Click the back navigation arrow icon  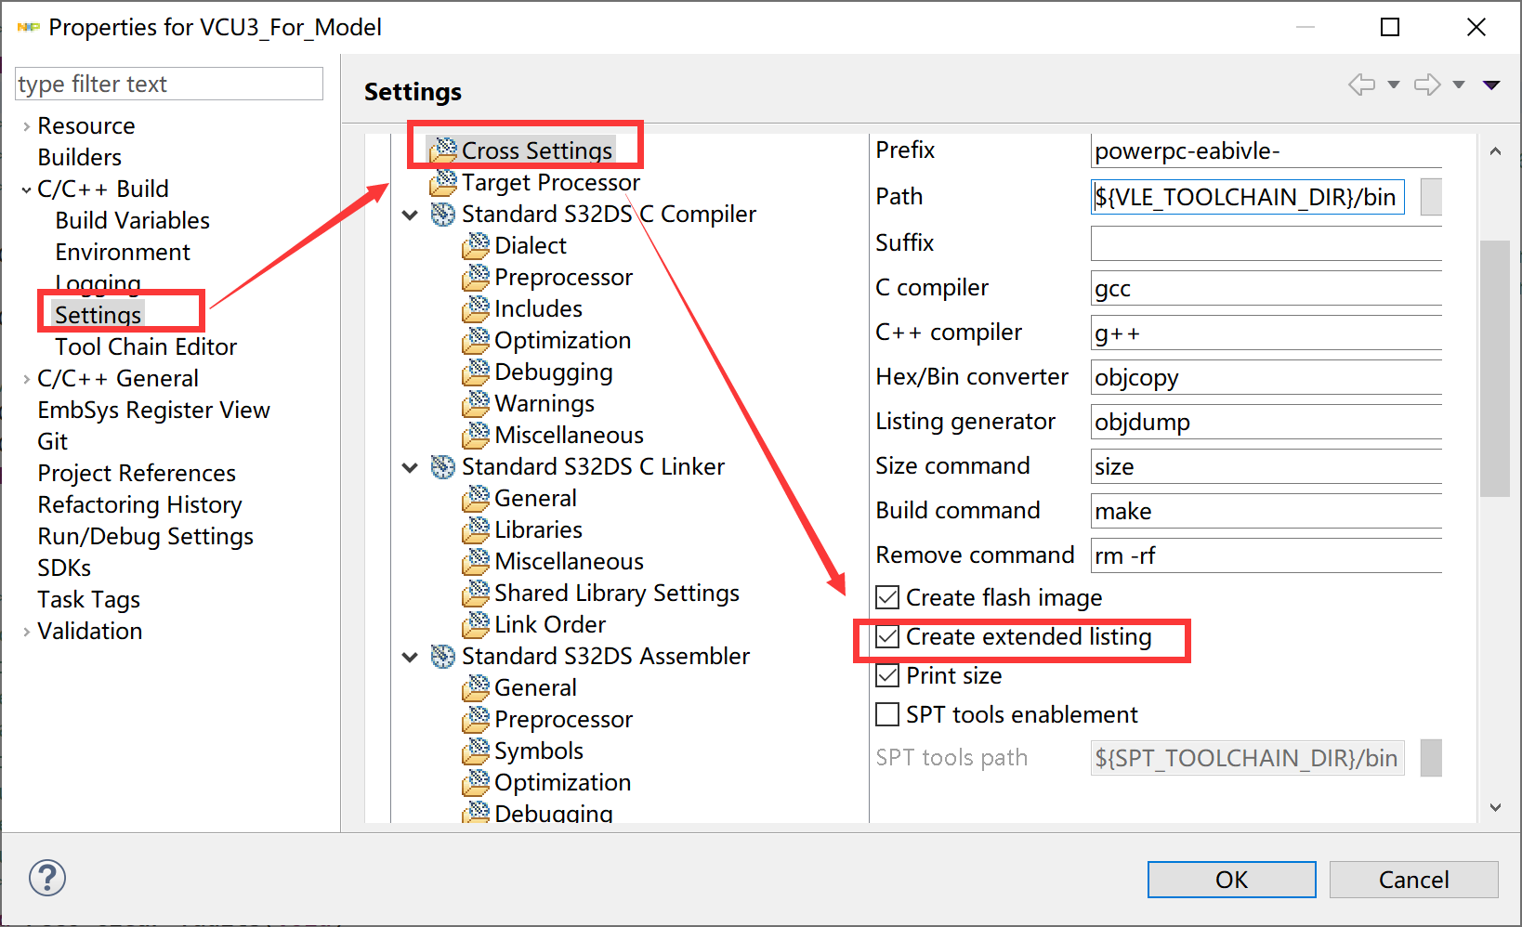(x=1361, y=84)
